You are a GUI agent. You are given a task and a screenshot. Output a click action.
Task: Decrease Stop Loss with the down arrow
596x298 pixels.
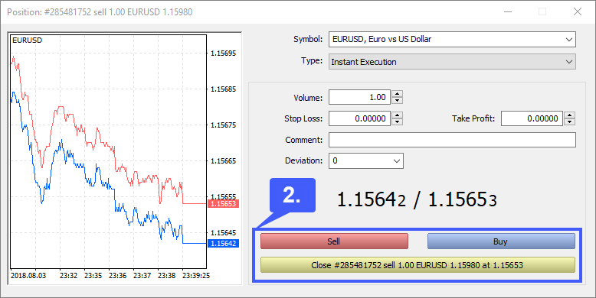[398, 121]
